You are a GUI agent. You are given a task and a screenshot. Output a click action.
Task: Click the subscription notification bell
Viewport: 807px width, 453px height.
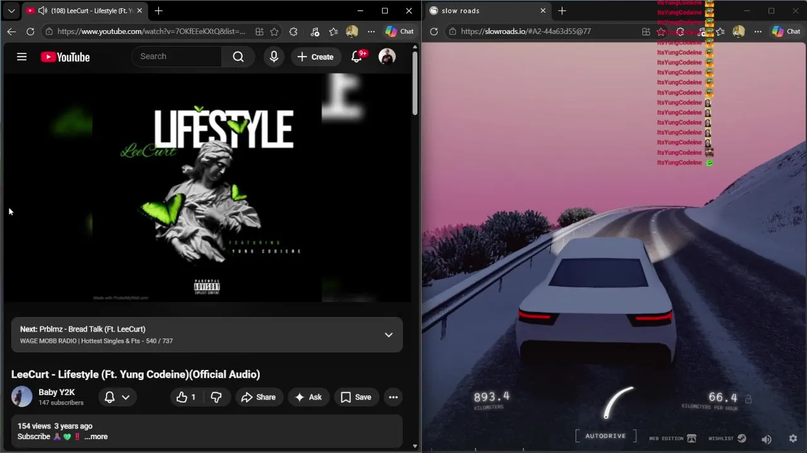pyautogui.click(x=109, y=397)
